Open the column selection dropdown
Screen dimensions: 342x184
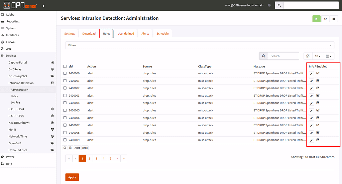[329, 56]
